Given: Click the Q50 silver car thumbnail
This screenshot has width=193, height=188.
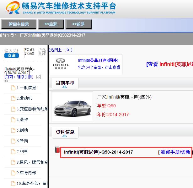Looking at the screenshot, I should (x=72, y=107).
